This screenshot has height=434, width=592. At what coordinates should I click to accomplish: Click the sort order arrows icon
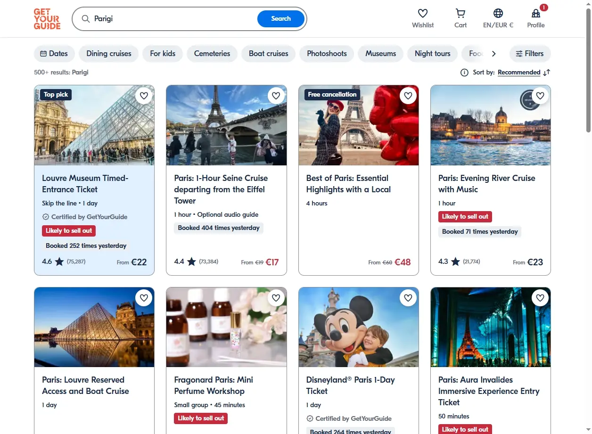click(x=546, y=72)
